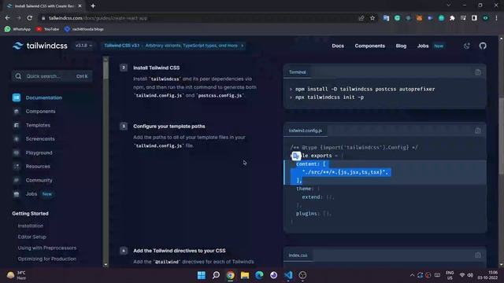Open Playground in the sidebar
This screenshot has height=283, width=504.
[x=39, y=153]
